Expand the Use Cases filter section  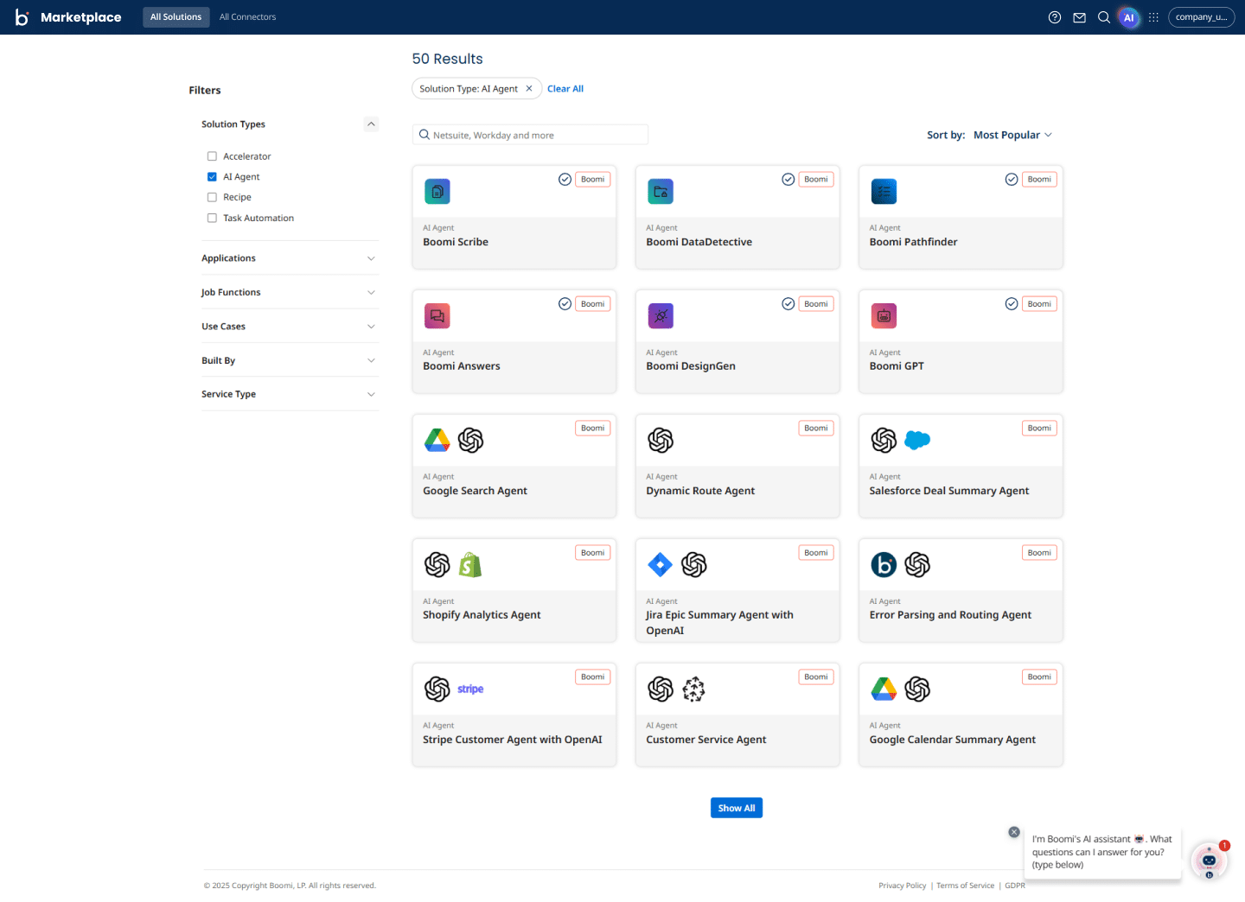(290, 327)
